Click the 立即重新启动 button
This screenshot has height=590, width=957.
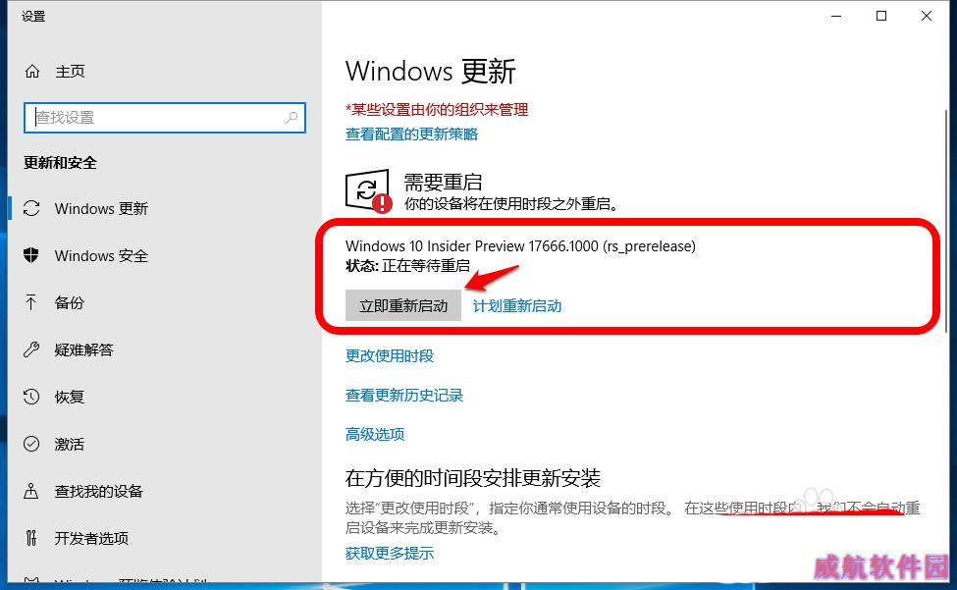pos(403,305)
